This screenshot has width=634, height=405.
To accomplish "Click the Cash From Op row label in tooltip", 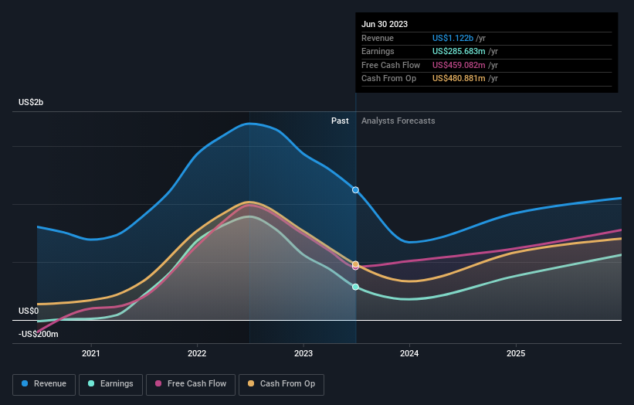I will [388, 79].
